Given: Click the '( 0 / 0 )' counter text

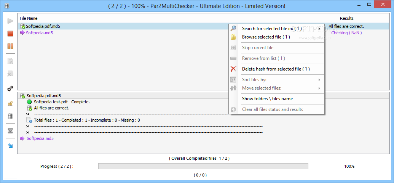Looking at the screenshot, I should tap(200, 175).
